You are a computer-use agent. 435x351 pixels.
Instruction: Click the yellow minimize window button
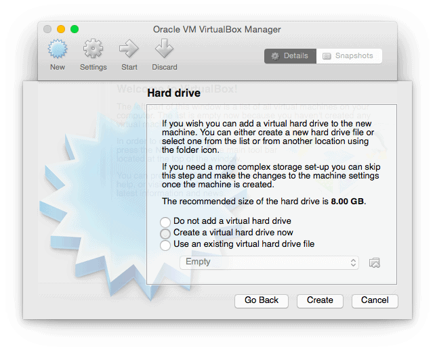(x=61, y=29)
